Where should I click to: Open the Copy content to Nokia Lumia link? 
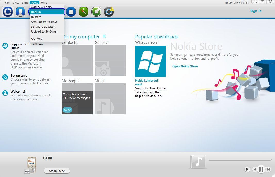27,46
